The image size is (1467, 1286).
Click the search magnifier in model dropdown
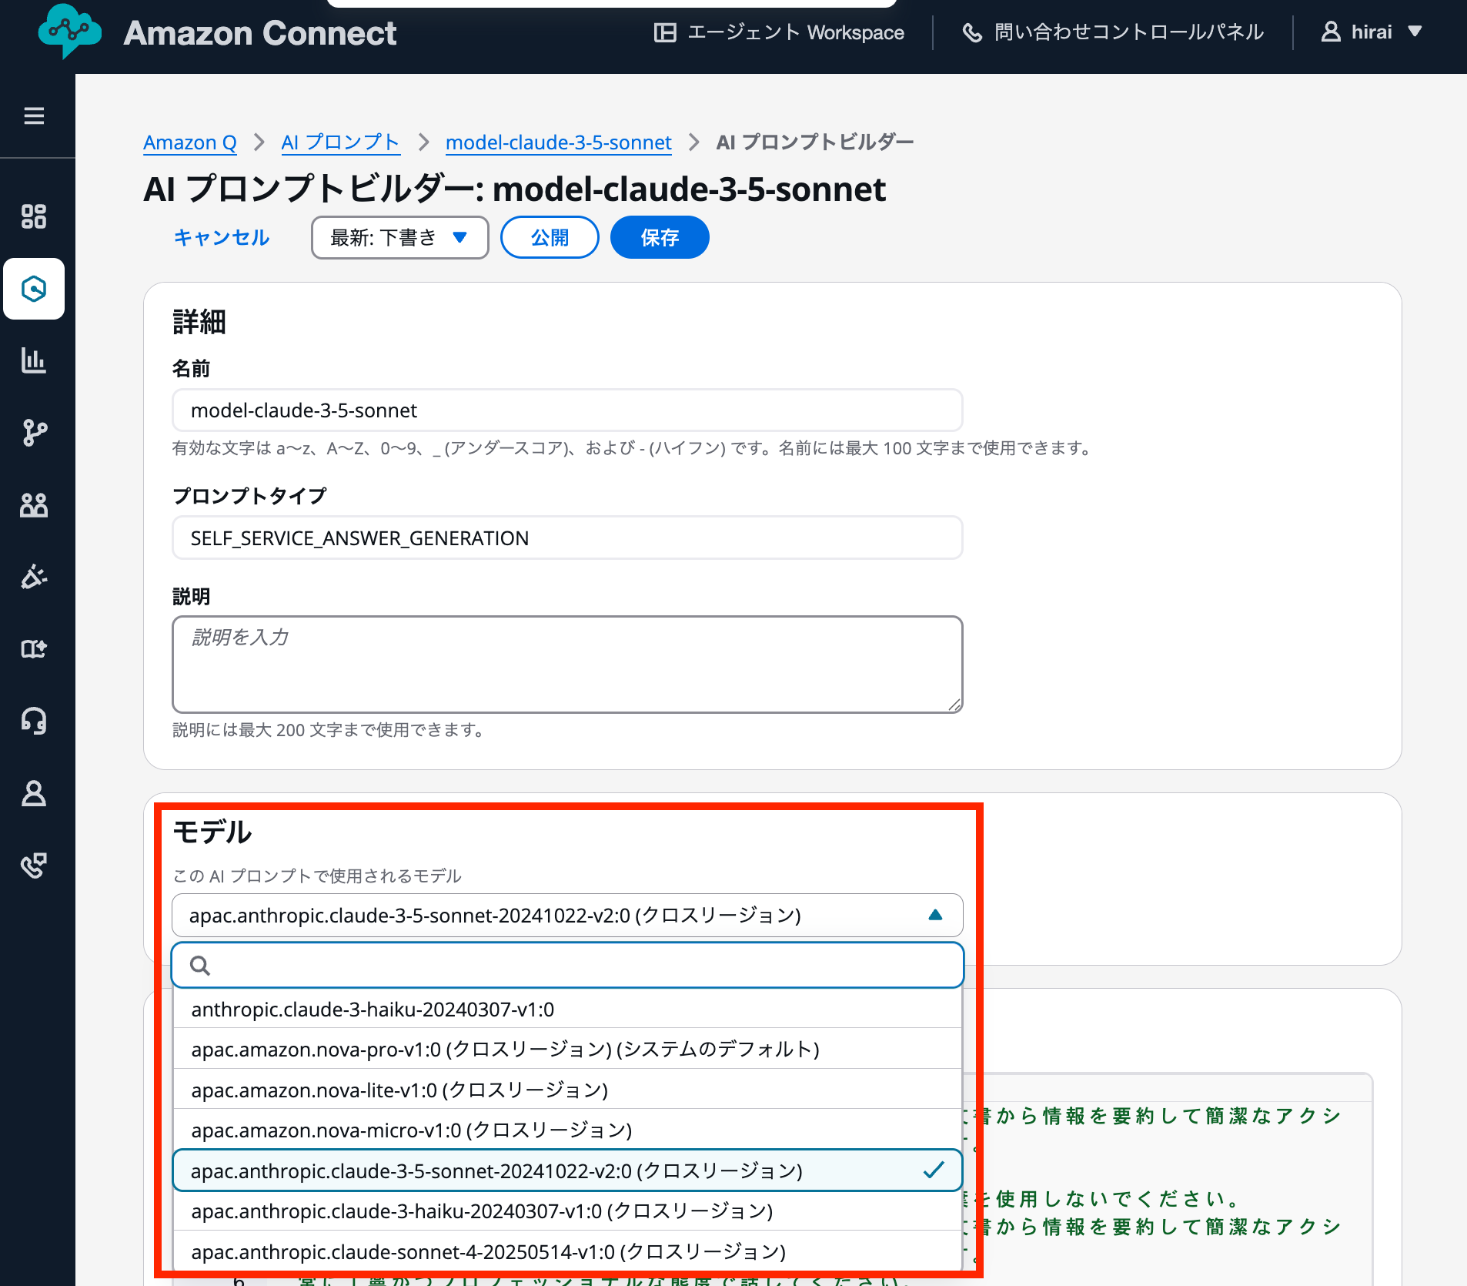pyautogui.click(x=200, y=966)
